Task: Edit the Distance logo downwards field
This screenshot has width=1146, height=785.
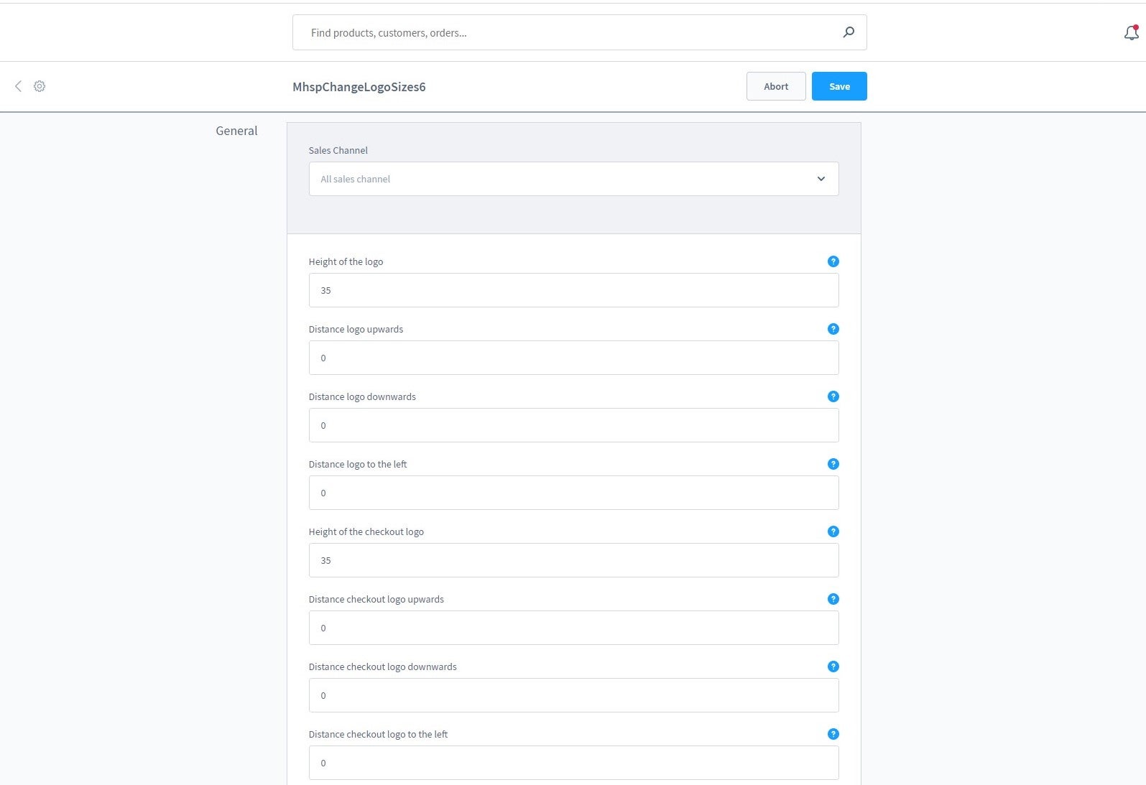Action: click(x=573, y=425)
